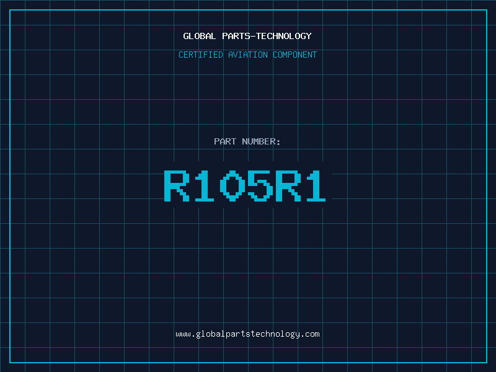
Task: Select the word NUMBER: in the label
Action: pos(262,141)
